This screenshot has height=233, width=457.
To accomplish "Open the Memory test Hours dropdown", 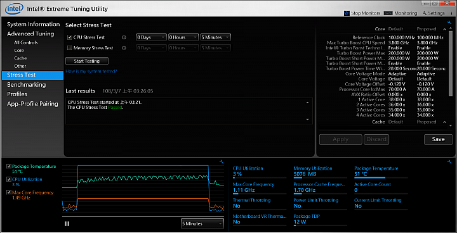I will (183, 48).
